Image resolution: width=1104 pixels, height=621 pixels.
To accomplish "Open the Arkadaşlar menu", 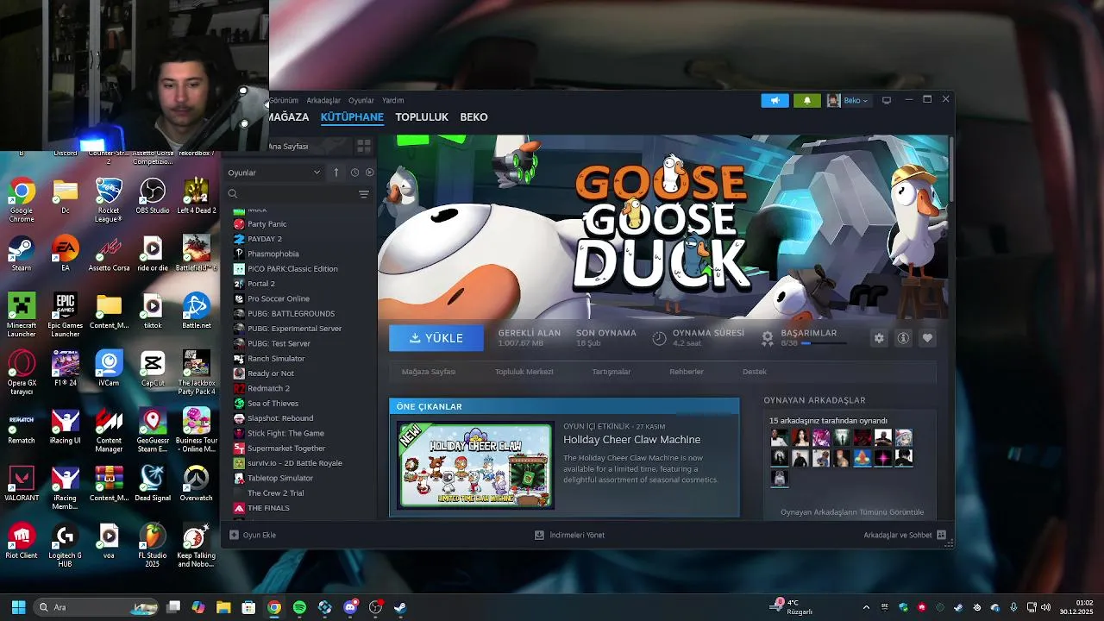I will click(323, 100).
